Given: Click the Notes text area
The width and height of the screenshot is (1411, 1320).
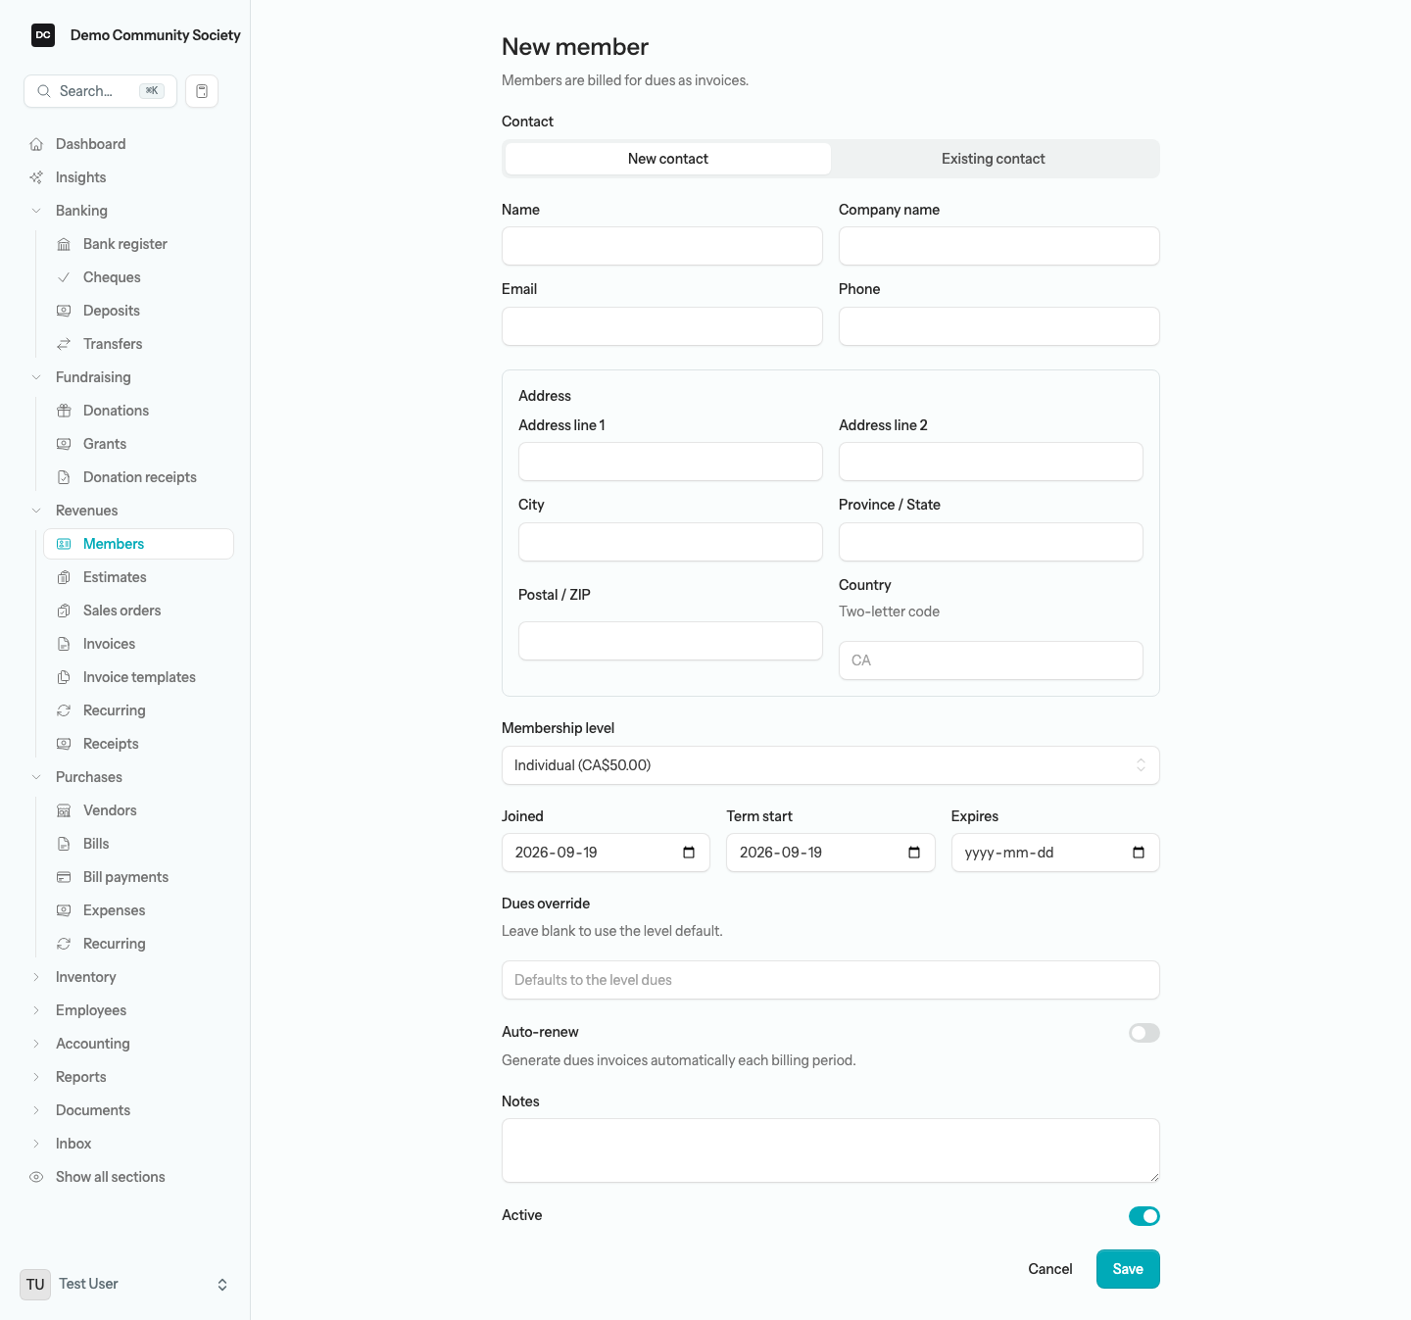Looking at the screenshot, I should click(x=830, y=1150).
